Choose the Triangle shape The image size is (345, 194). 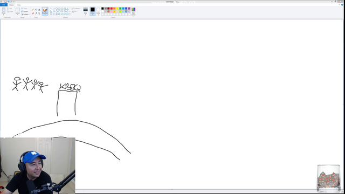tap(67, 9)
